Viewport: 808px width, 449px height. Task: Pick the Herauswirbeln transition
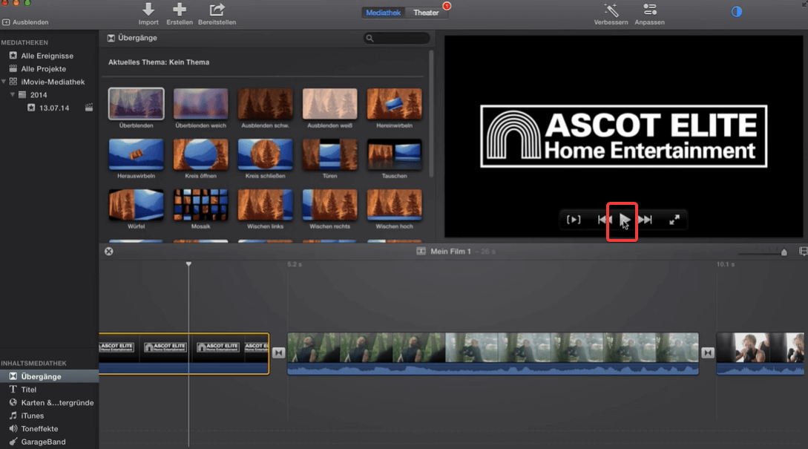point(136,154)
